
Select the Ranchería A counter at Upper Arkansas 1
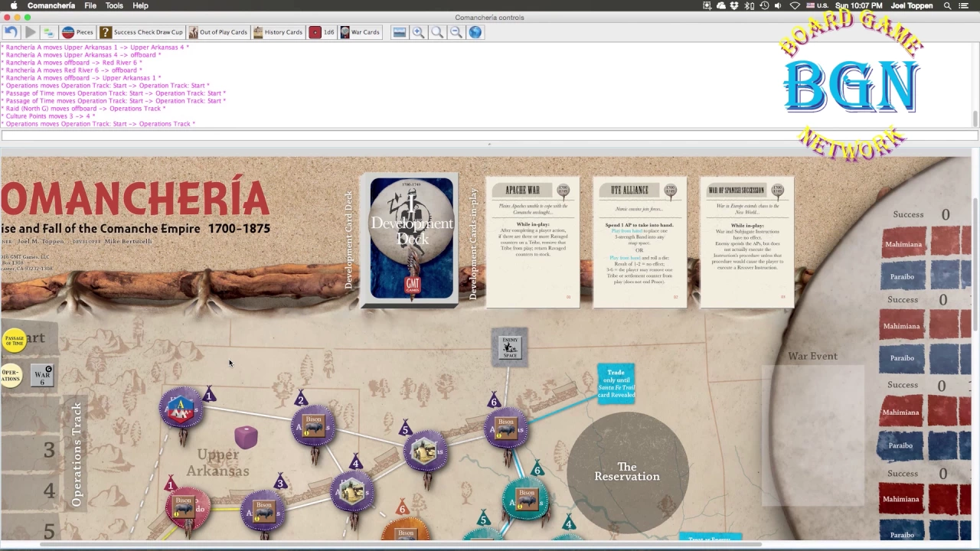click(x=179, y=409)
